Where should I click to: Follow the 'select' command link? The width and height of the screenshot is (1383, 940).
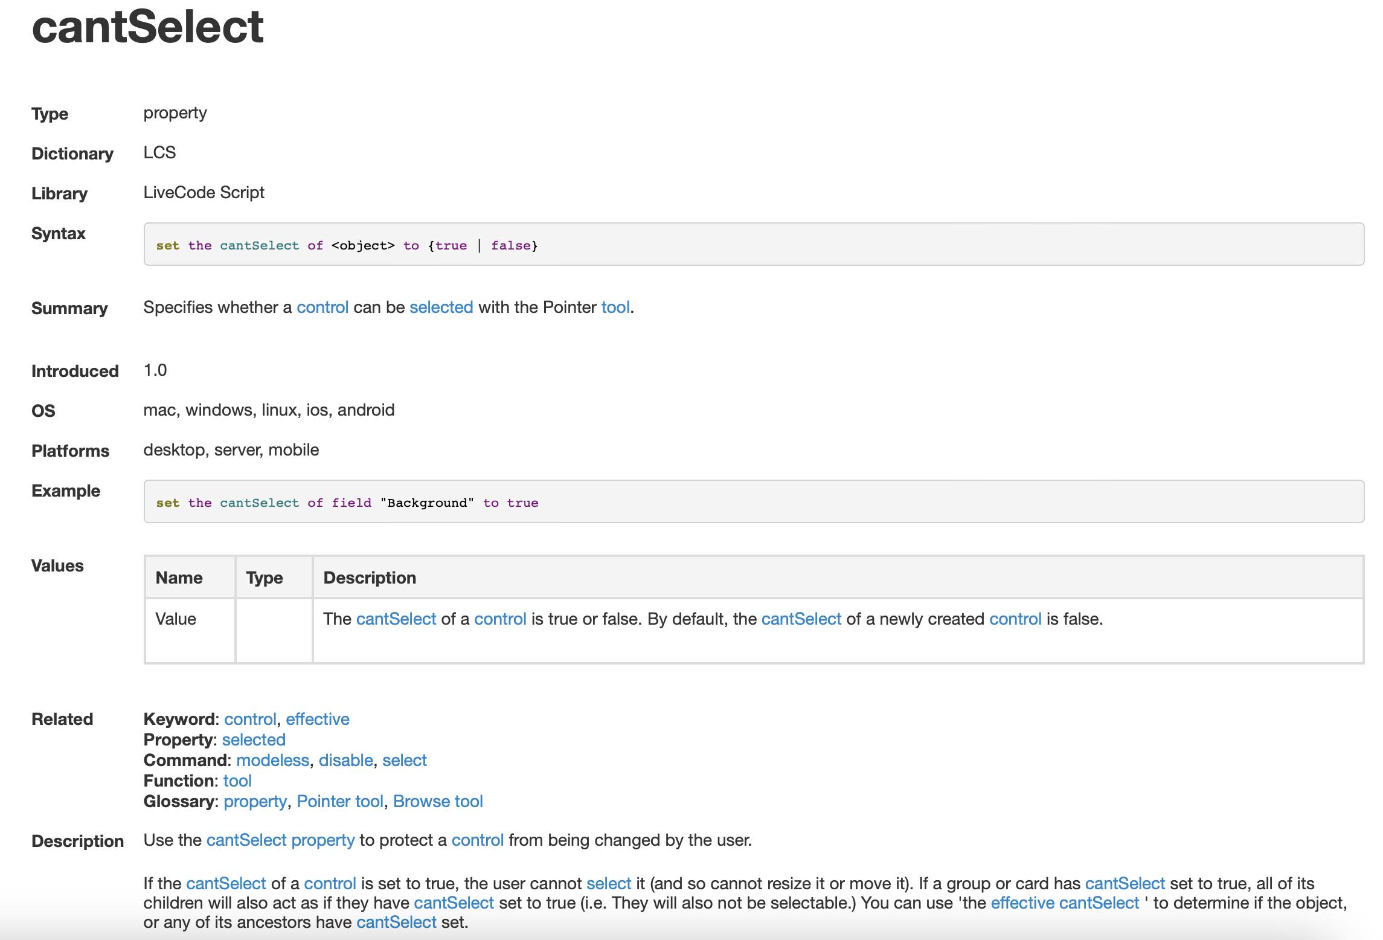coord(404,760)
